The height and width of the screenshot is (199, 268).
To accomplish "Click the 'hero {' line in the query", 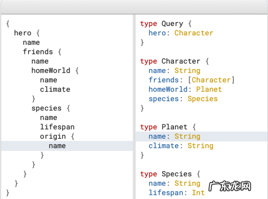I will [27, 33].
